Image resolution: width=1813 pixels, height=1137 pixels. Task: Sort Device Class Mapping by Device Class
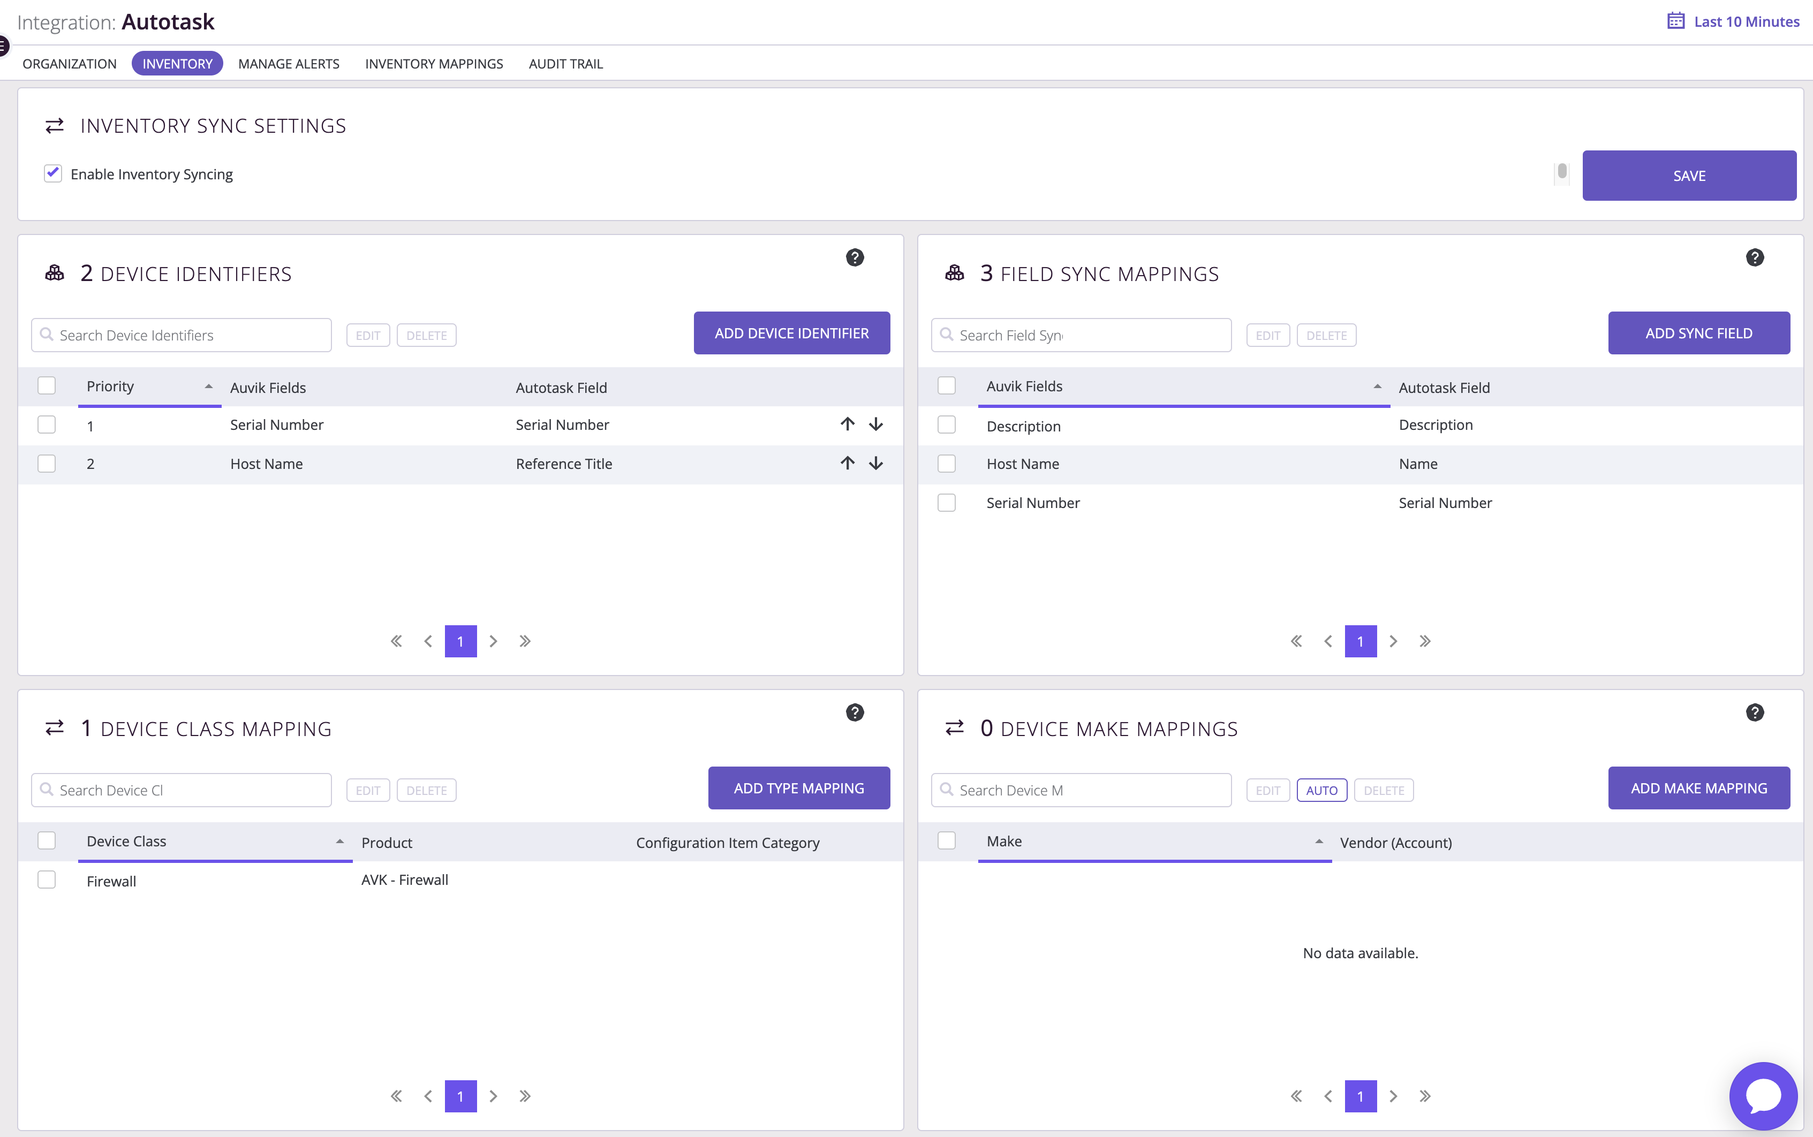click(215, 842)
